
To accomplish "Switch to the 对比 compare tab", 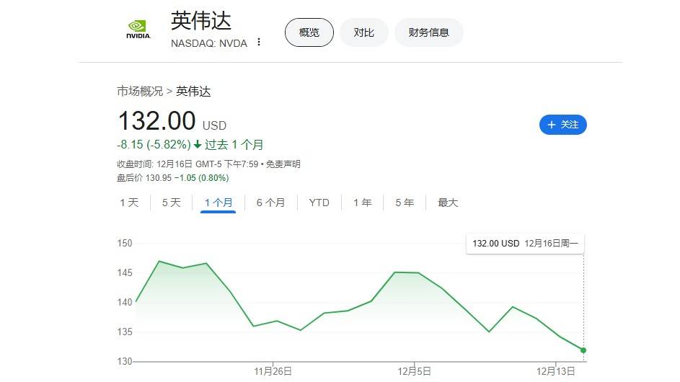I will (363, 32).
